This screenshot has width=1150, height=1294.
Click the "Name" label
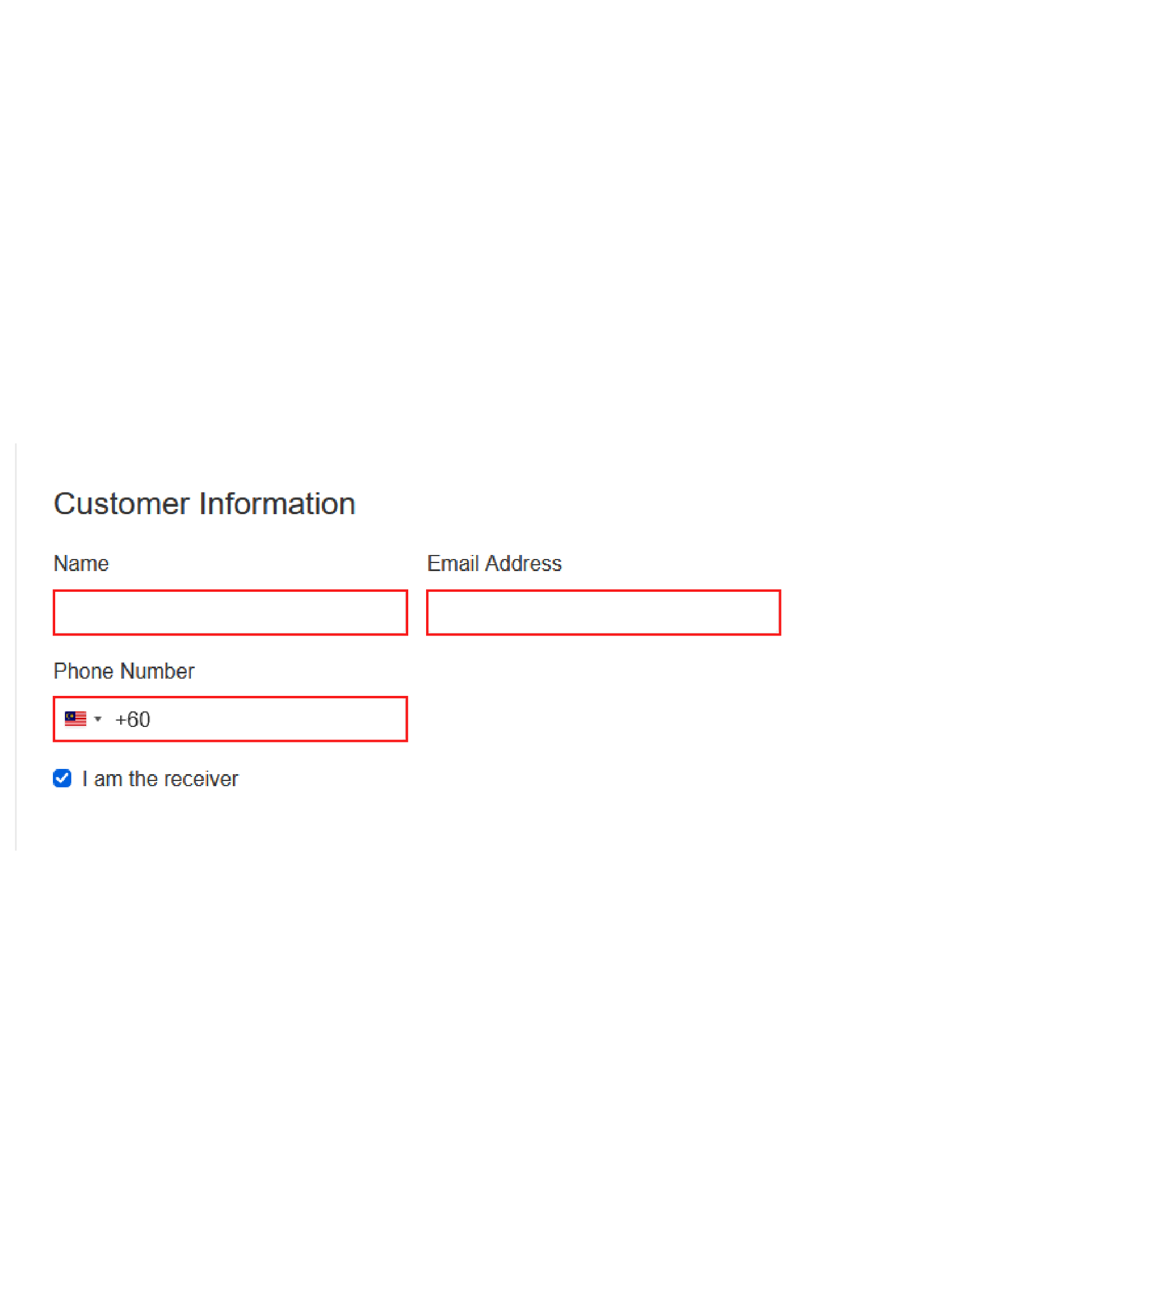coord(81,564)
